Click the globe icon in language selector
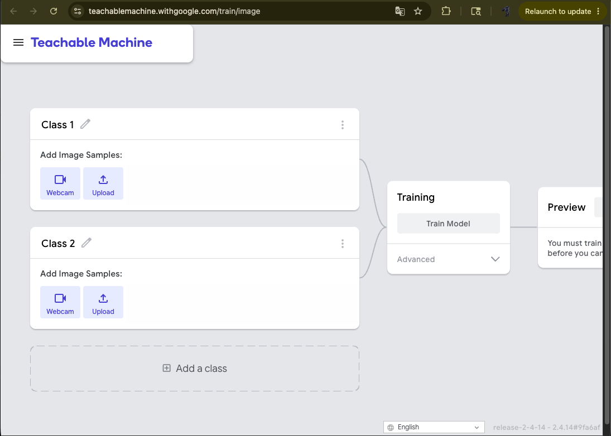Image resolution: width=611 pixels, height=436 pixels. (x=391, y=428)
